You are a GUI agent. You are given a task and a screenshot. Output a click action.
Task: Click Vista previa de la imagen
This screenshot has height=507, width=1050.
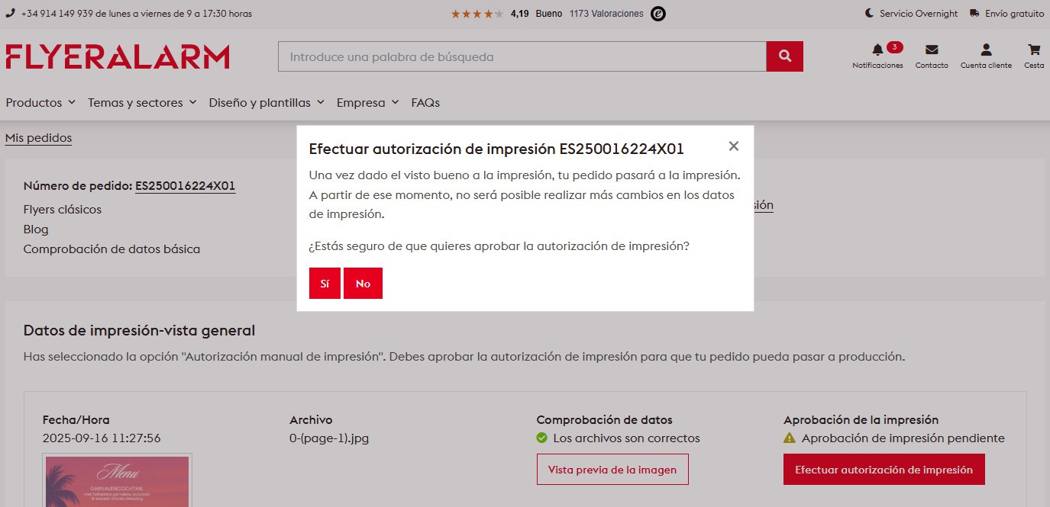click(x=612, y=470)
